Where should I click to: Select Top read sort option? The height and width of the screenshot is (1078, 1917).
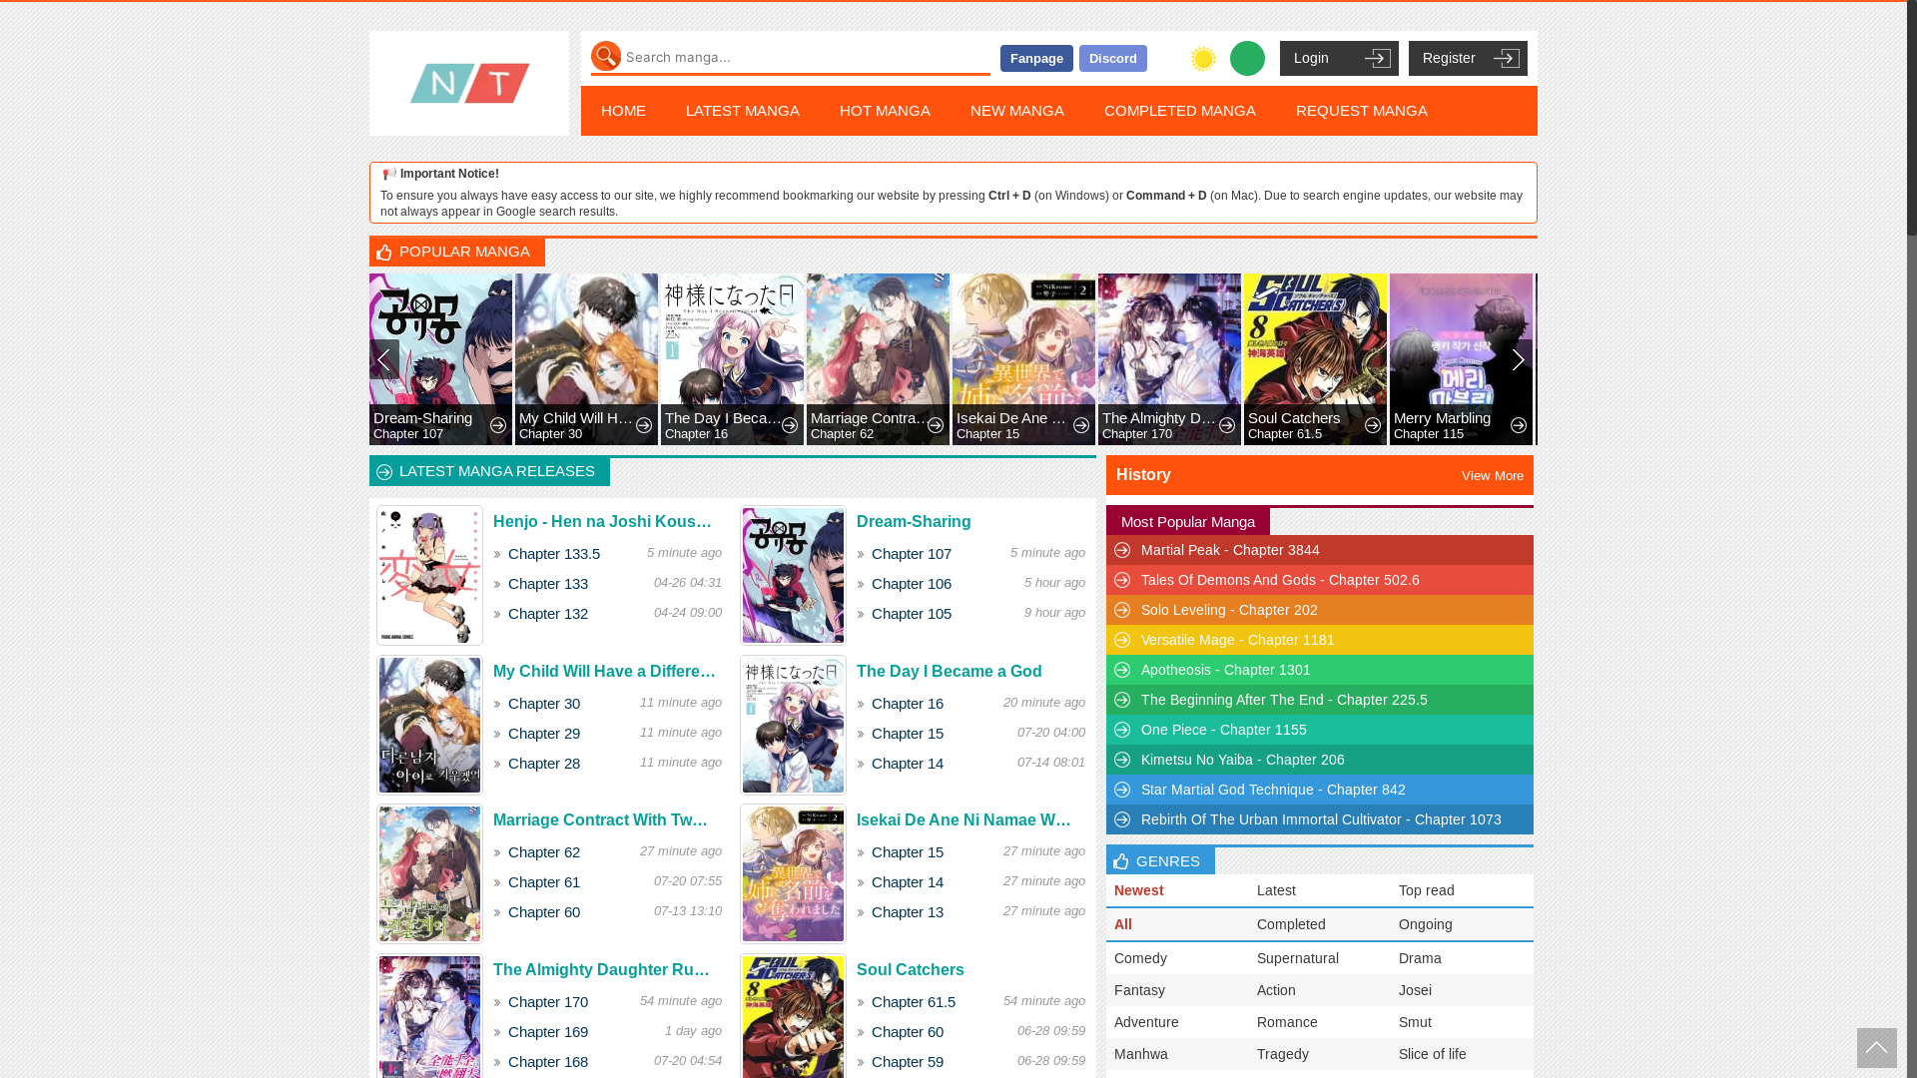tap(1427, 890)
